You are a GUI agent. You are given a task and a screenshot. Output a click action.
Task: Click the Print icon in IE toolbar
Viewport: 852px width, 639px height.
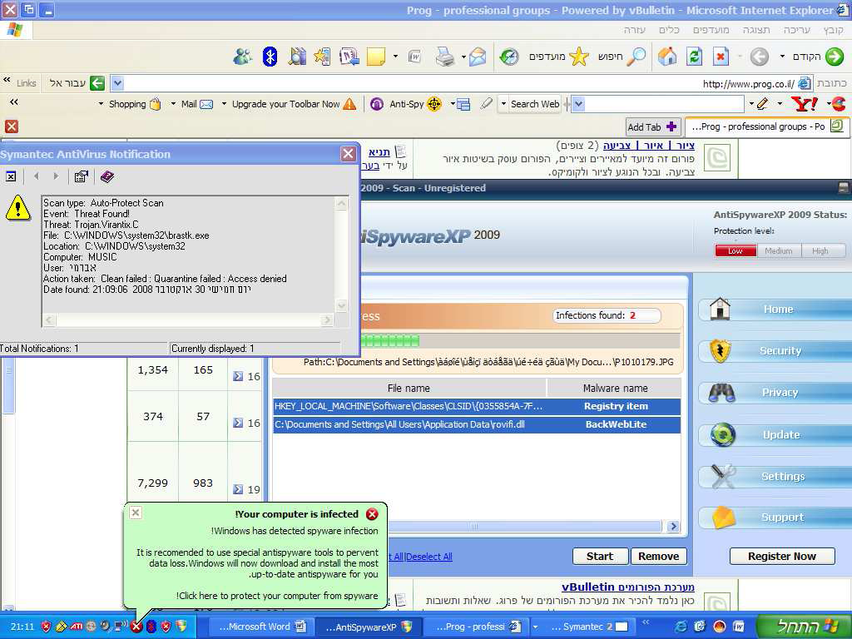445,57
